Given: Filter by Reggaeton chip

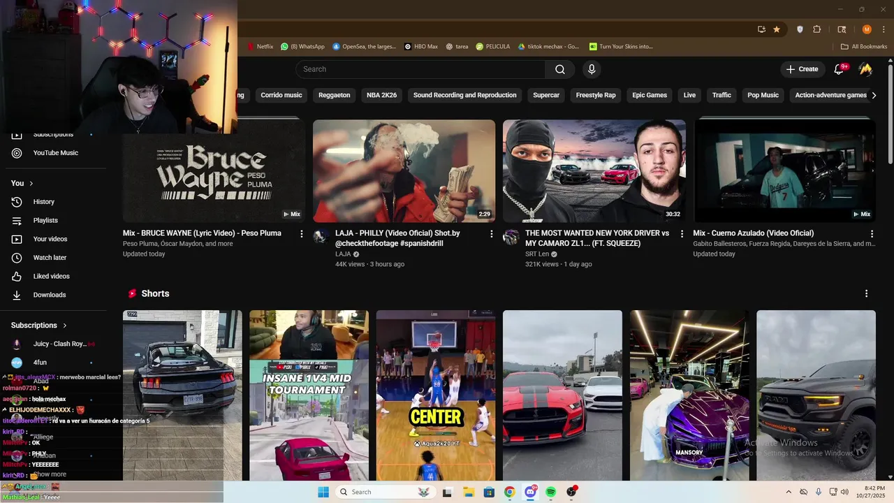Looking at the screenshot, I should click(x=335, y=95).
